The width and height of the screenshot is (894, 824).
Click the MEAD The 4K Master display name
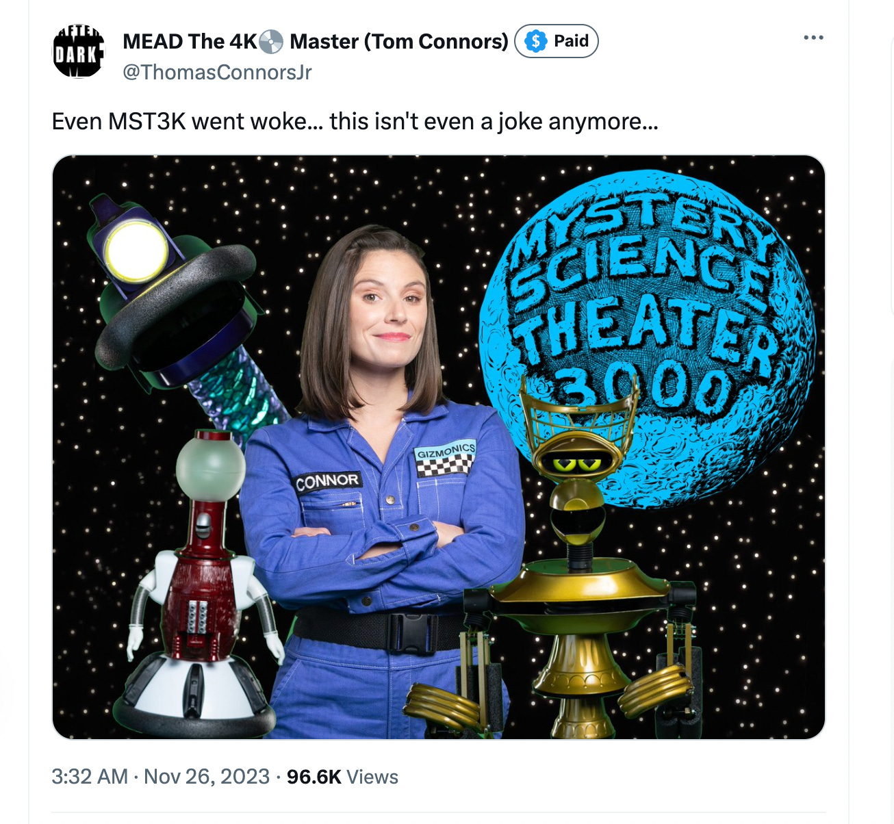point(316,41)
